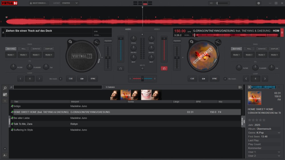Click deck A FILTER knob

(13, 67)
